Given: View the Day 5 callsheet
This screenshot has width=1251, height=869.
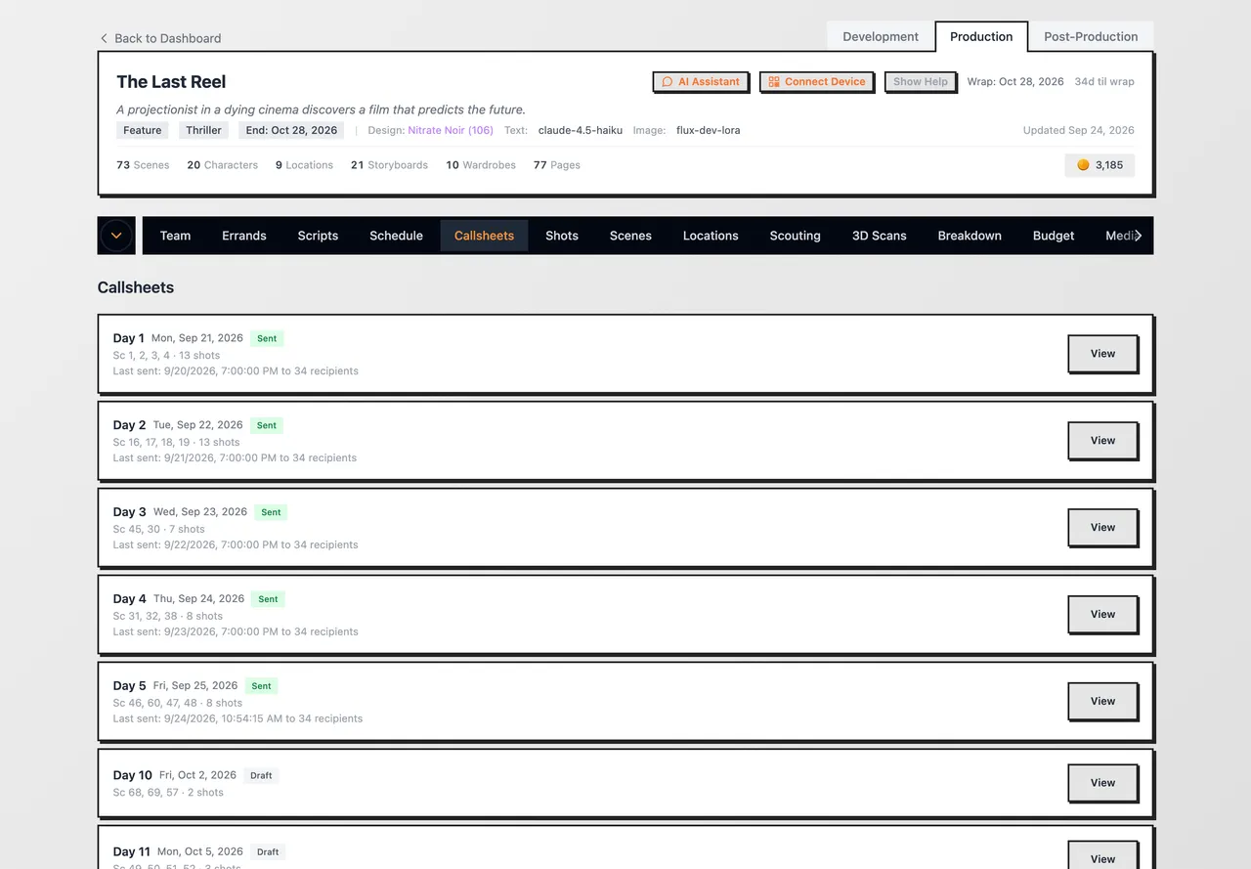Looking at the screenshot, I should 1102,702.
